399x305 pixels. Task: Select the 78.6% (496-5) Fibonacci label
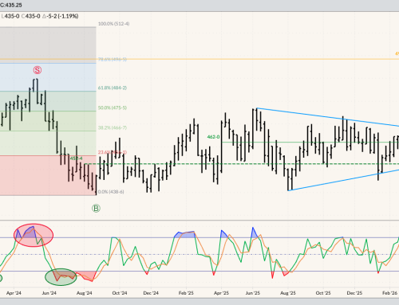(x=113, y=59)
